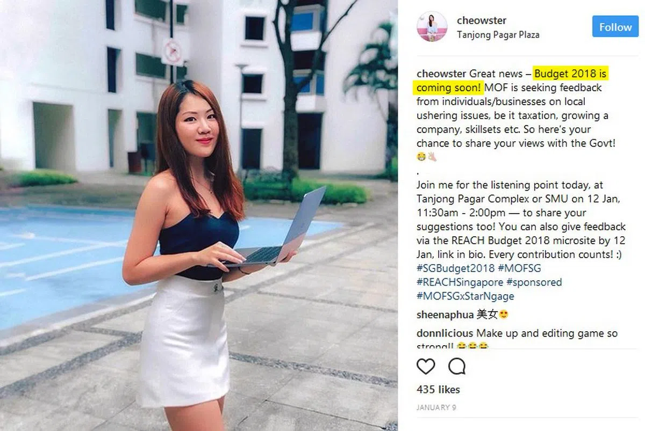Open cheowster username in post header

tap(482, 20)
